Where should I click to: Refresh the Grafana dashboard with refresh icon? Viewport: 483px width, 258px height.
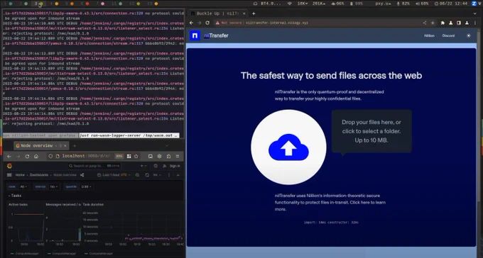tap(147, 175)
